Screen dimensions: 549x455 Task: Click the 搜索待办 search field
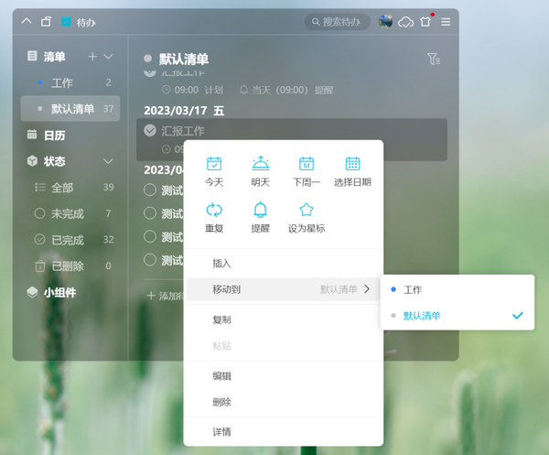click(339, 21)
